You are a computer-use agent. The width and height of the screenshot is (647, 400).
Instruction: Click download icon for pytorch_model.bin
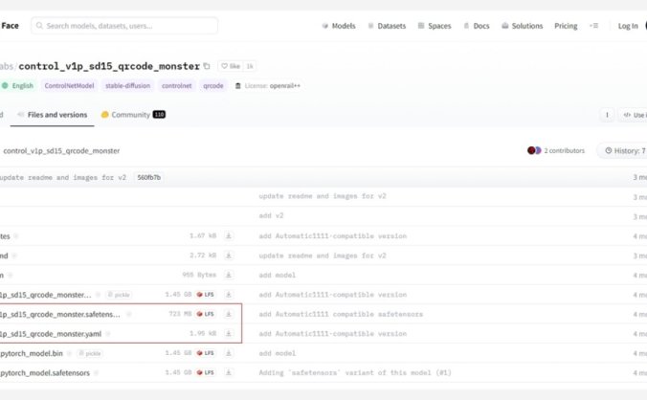[x=229, y=353]
